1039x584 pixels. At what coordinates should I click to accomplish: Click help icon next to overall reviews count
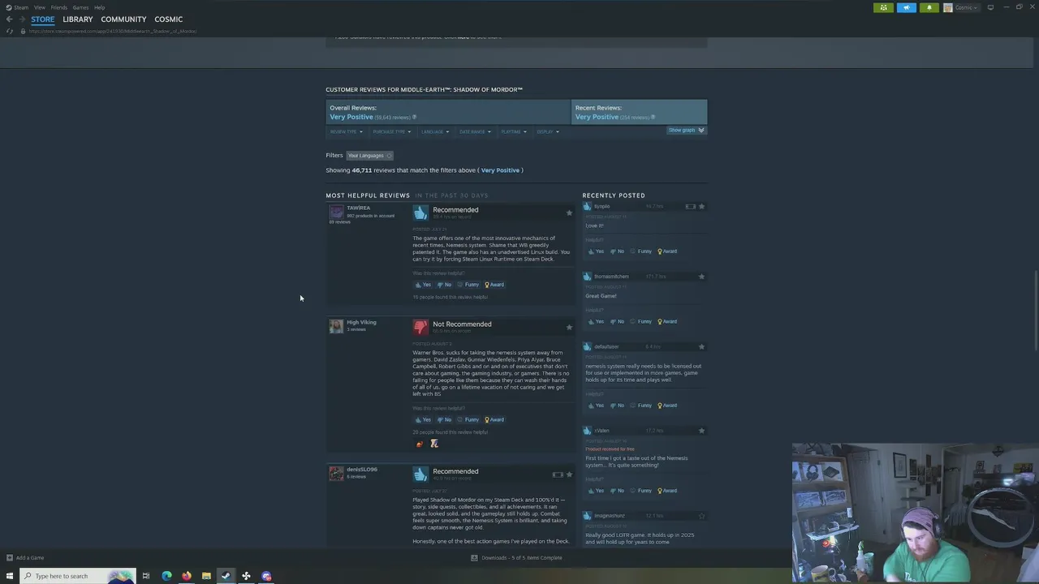point(414,118)
